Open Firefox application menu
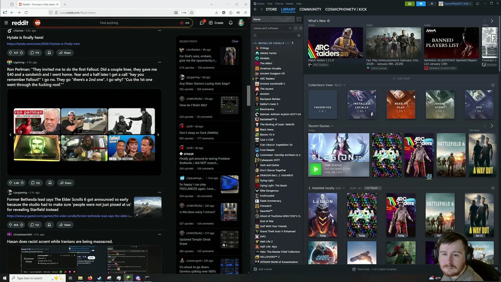The width and height of the screenshot is (501, 282). click(245, 13)
